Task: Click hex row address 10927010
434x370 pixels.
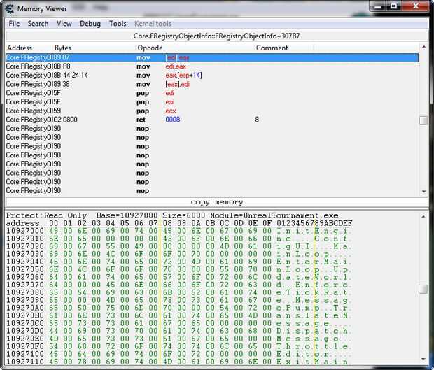Action: click(25, 239)
